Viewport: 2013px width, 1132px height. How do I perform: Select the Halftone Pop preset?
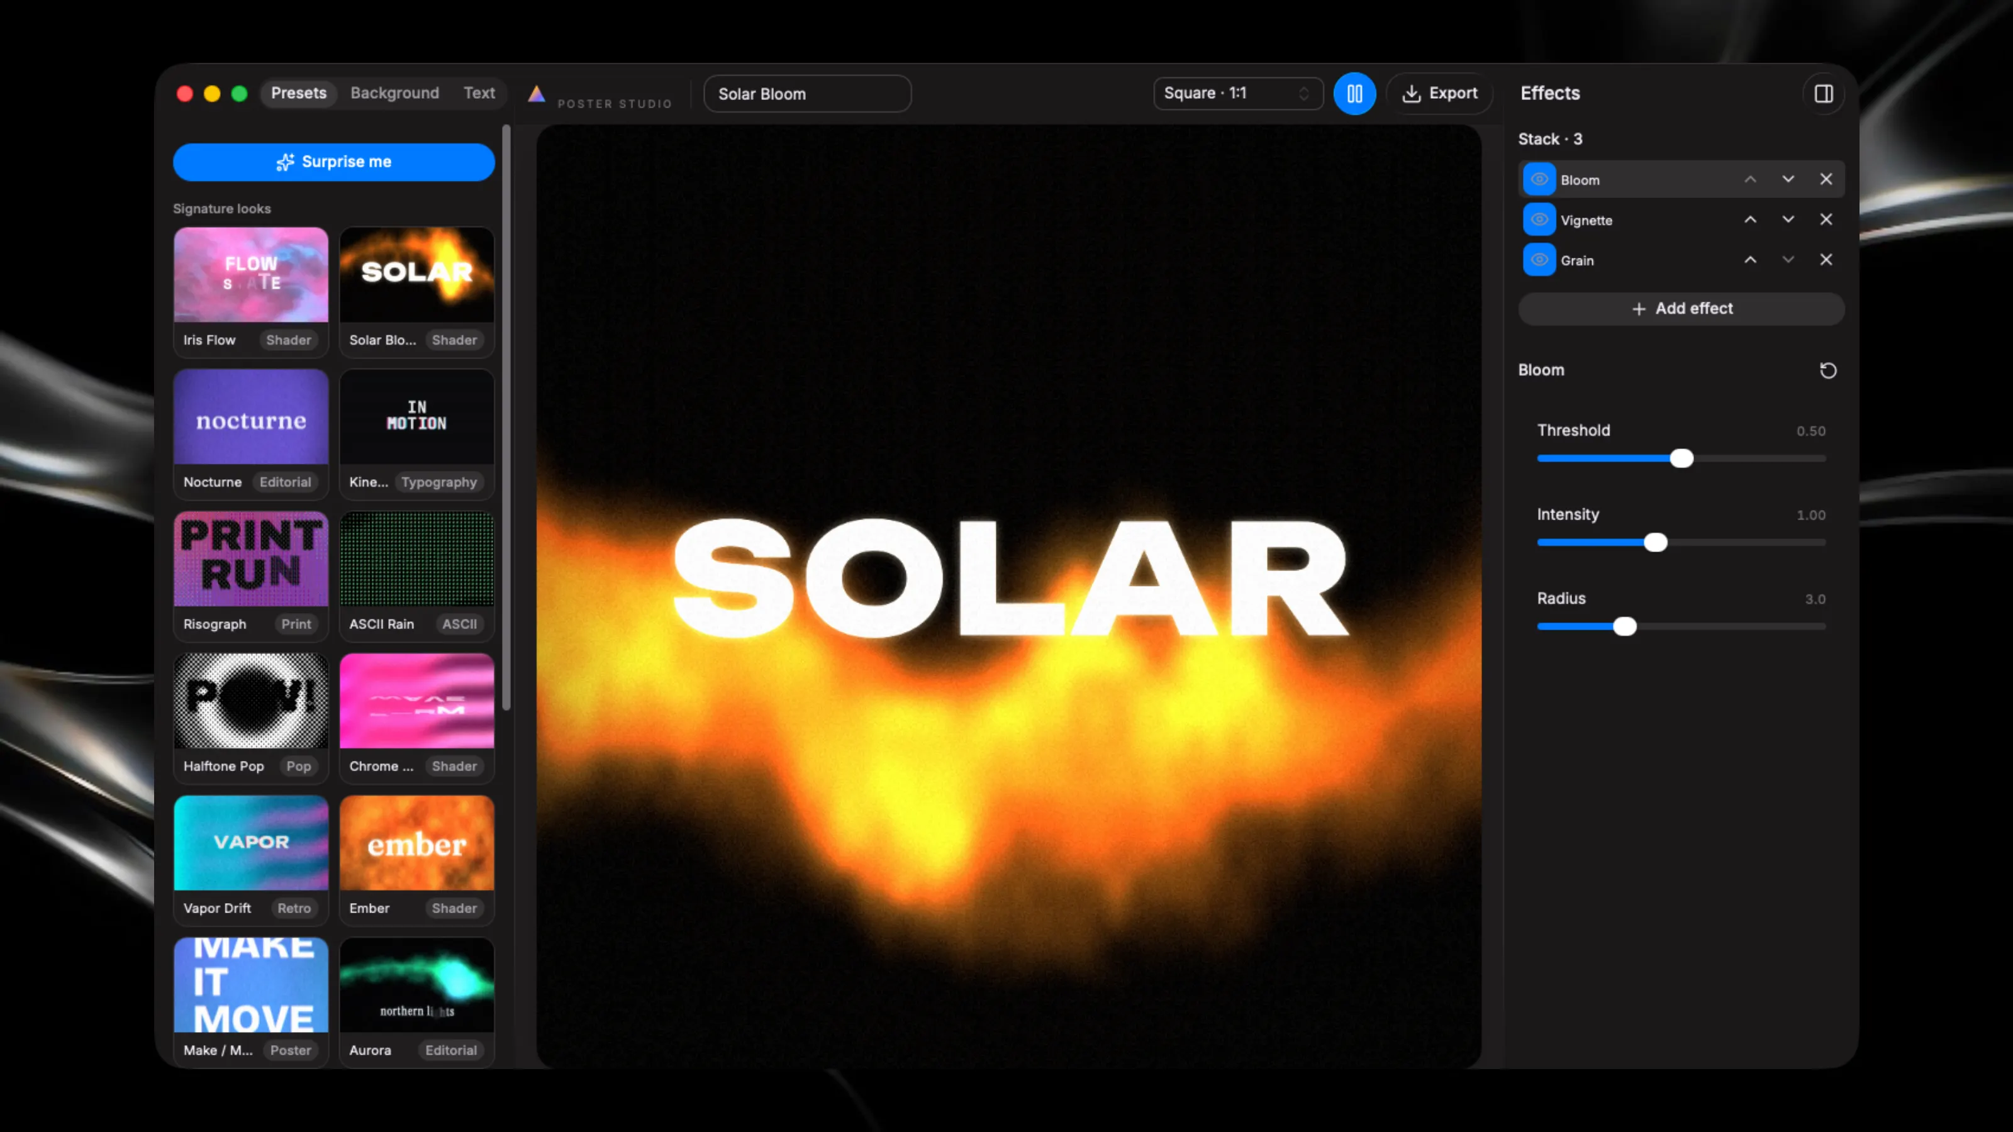coord(251,718)
